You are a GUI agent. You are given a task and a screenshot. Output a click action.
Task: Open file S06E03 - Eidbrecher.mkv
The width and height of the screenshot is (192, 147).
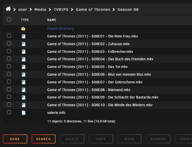click(x=90, y=52)
